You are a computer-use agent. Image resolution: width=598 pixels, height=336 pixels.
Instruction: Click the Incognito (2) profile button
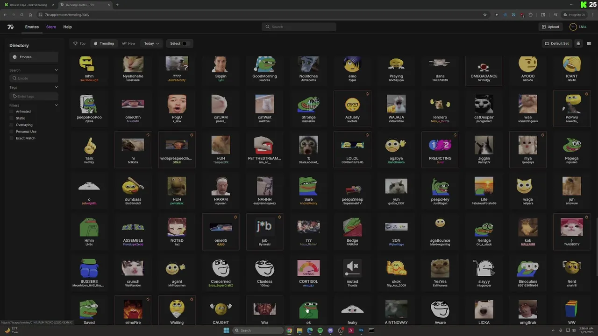[x=575, y=14]
